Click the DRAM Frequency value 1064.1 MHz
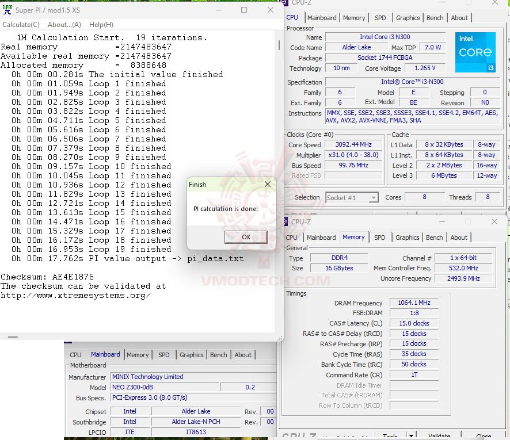This screenshot has height=440, width=510. [414, 303]
